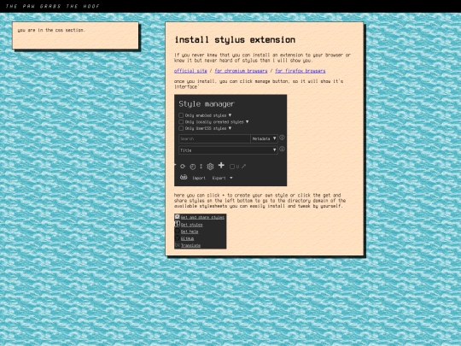This screenshot has height=346, width=461.
Task: Open the for firefox browsers link
Action: pyautogui.click(x=301, y=71)
